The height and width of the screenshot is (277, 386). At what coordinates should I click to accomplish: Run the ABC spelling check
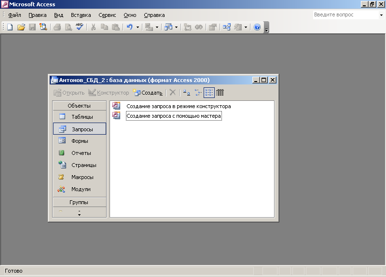point(79,27)
